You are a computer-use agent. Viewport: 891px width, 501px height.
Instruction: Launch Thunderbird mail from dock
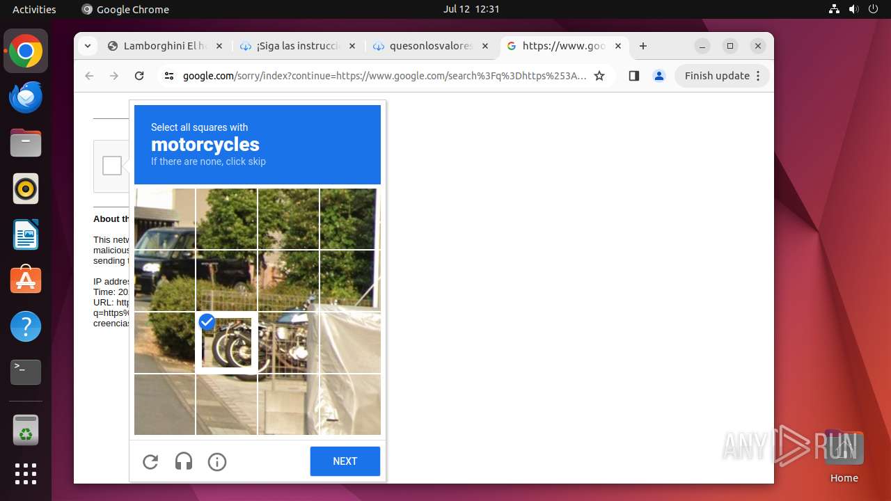26,97
